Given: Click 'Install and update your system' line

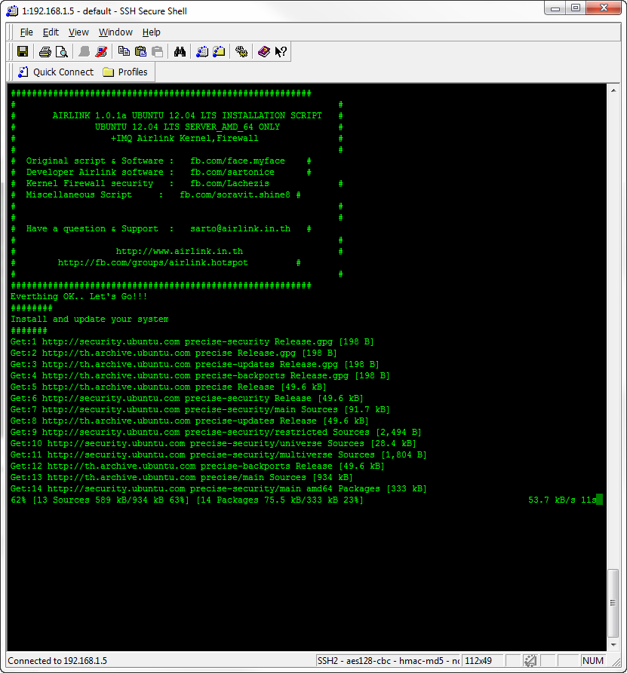Looking at the screenshot, I should [89, 320].
